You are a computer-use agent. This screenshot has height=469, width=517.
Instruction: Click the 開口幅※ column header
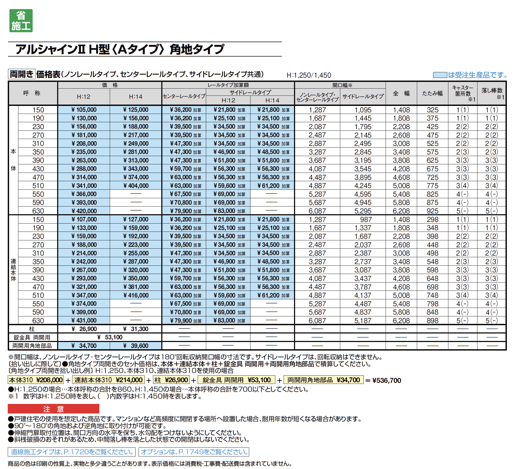coord(342,85)
